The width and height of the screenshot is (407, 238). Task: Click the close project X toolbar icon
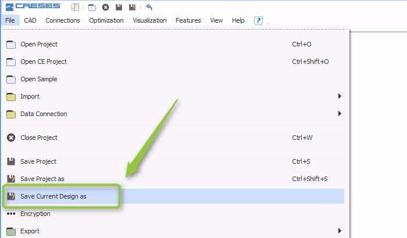click(x=105, y=8)
